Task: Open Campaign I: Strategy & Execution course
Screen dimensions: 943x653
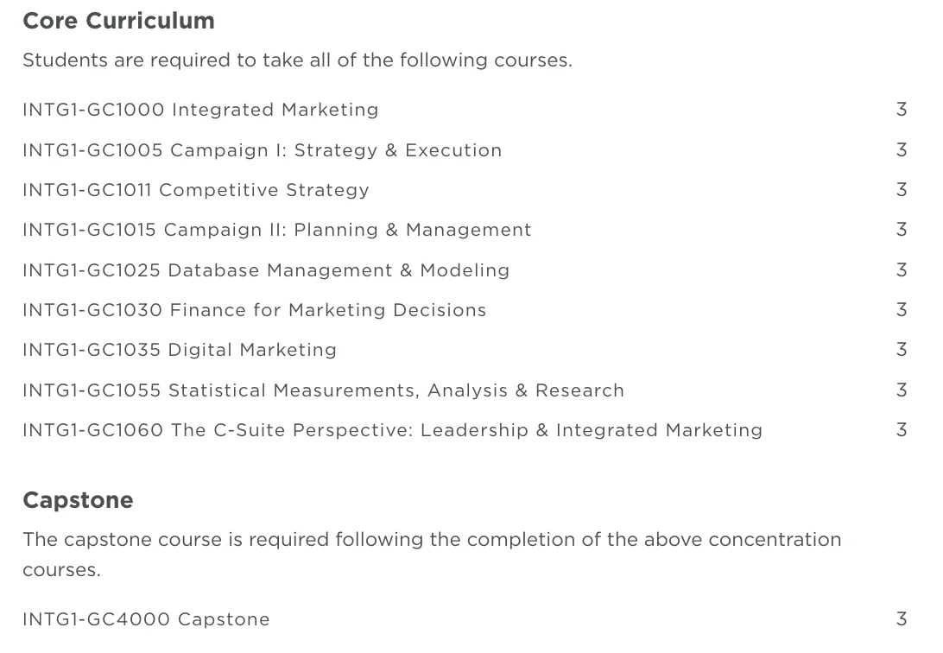Action: tap(262, 150)
